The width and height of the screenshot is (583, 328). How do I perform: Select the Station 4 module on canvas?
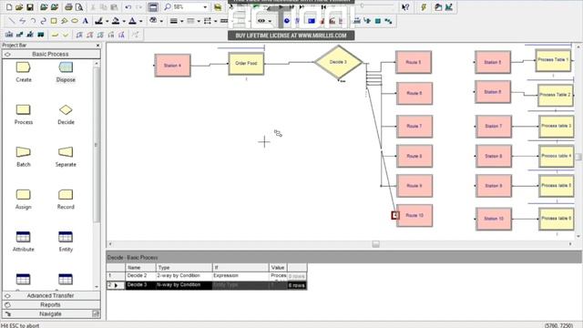pyautogui.click(x=172, y=66)
